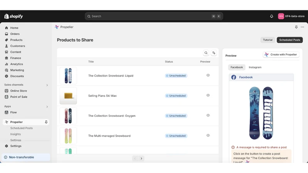The width and height of the screenshot is (308, 173).
Task: Go to next page of products
Action: 141,158
